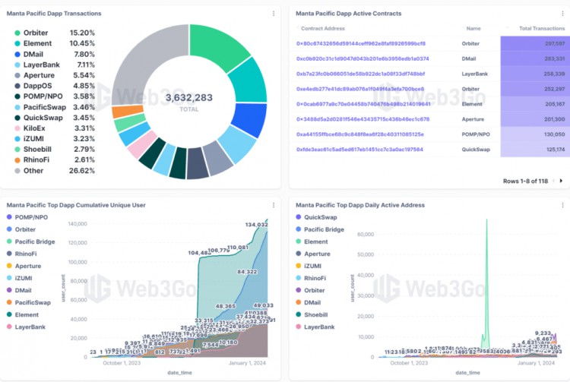The image size is (570, 382).
Task: Toggle iZUMI series in Daily Active legend
Action: coord(309,266)
